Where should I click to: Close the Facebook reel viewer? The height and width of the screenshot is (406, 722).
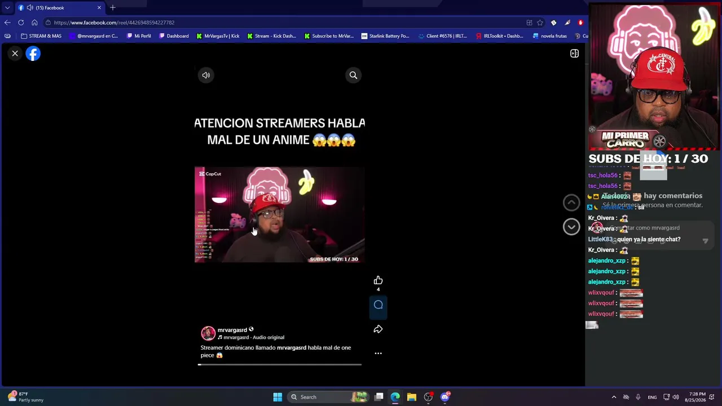15,54
